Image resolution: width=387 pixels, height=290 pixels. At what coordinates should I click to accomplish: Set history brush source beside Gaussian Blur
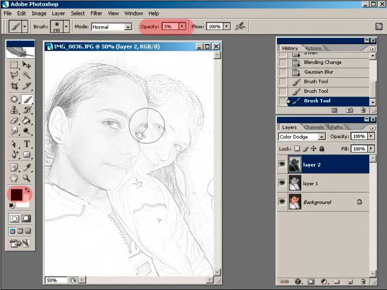[x=283, y=72]
